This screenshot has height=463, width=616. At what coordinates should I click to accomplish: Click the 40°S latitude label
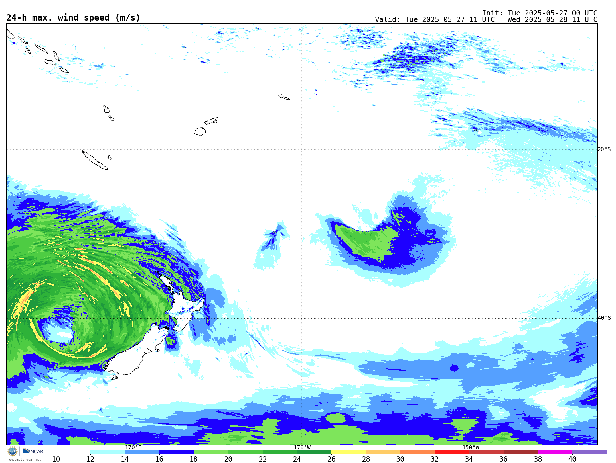pos(604,318)
